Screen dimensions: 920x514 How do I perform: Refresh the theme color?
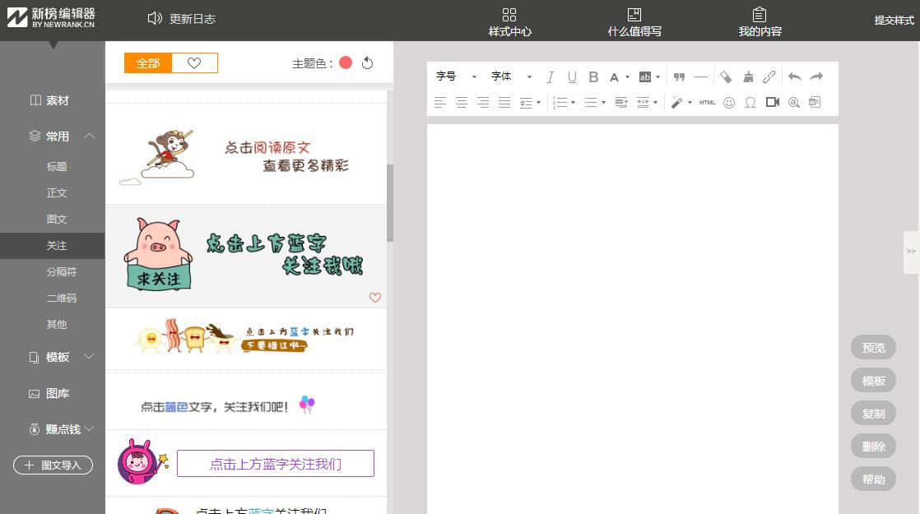367,62
